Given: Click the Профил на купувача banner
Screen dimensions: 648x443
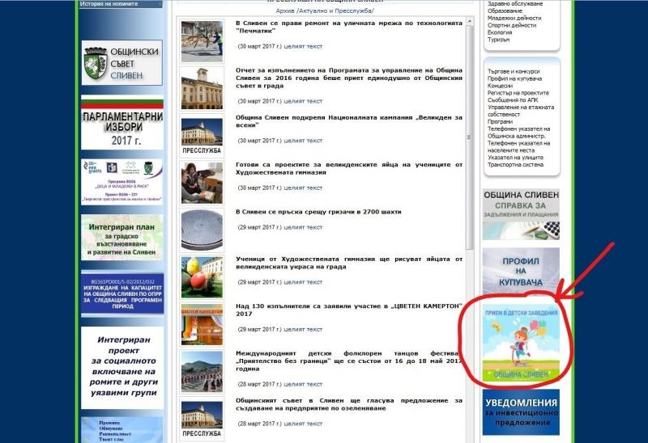Looking at the screenshot, I should tap(520, 271).
